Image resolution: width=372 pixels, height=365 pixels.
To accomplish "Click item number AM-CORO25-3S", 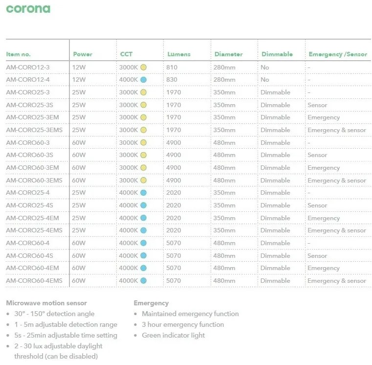I will point(30,105).
